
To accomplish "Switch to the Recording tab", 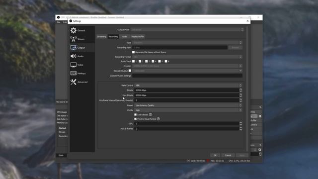I will 113,36.
